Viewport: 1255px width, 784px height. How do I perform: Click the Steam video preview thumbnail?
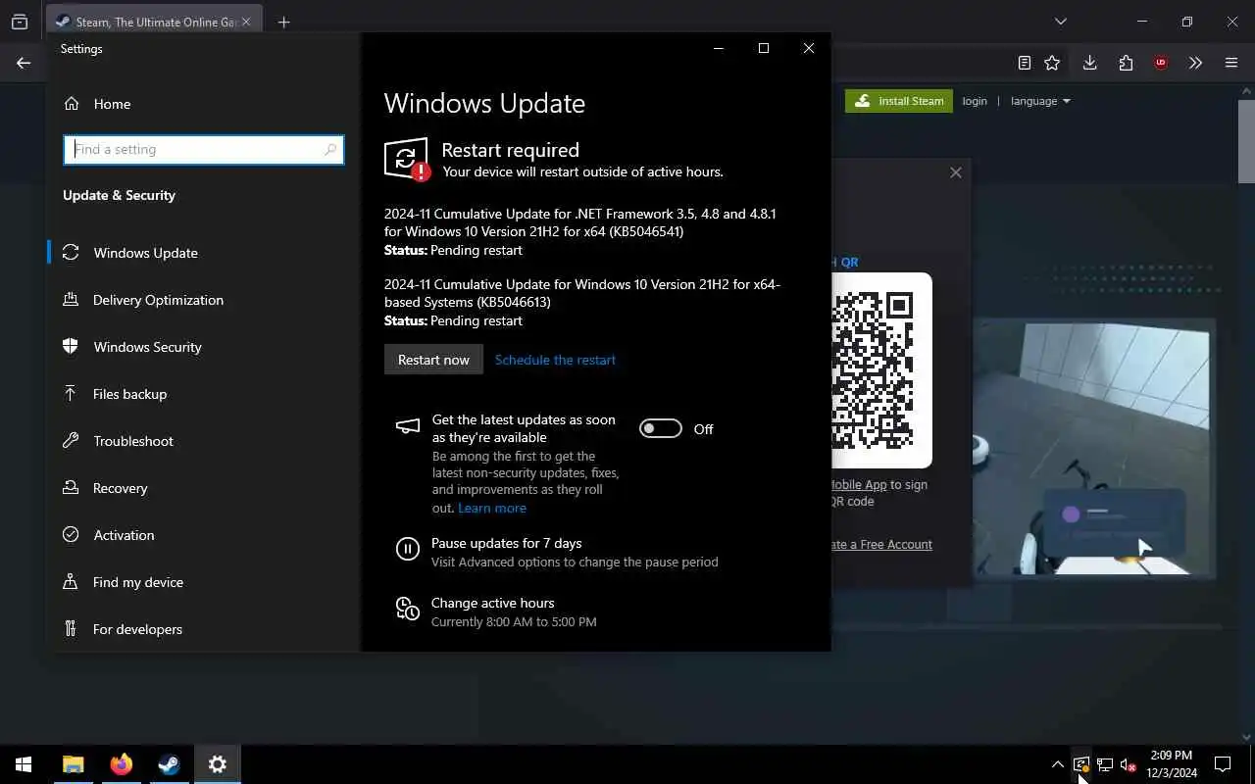[1094, 448]
